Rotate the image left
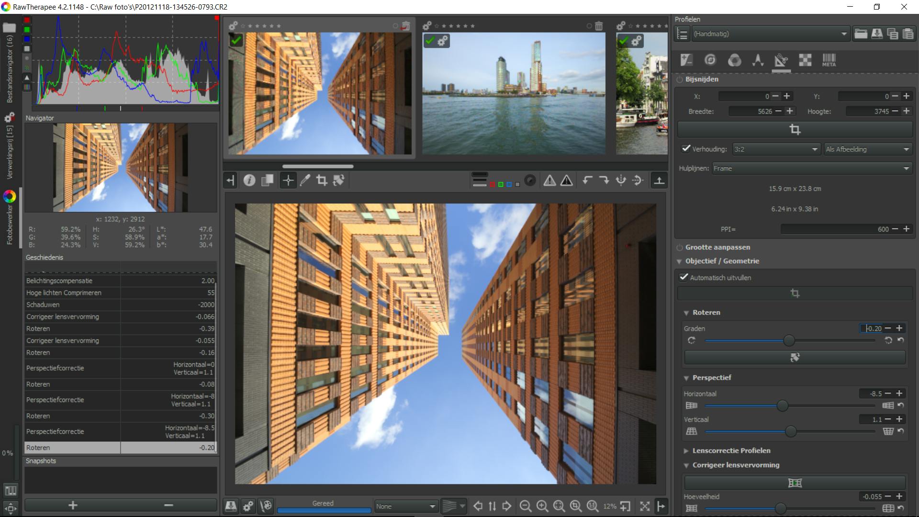Image resolution: width=919 pixels, height=517 pixels. [x=587, y=180]
